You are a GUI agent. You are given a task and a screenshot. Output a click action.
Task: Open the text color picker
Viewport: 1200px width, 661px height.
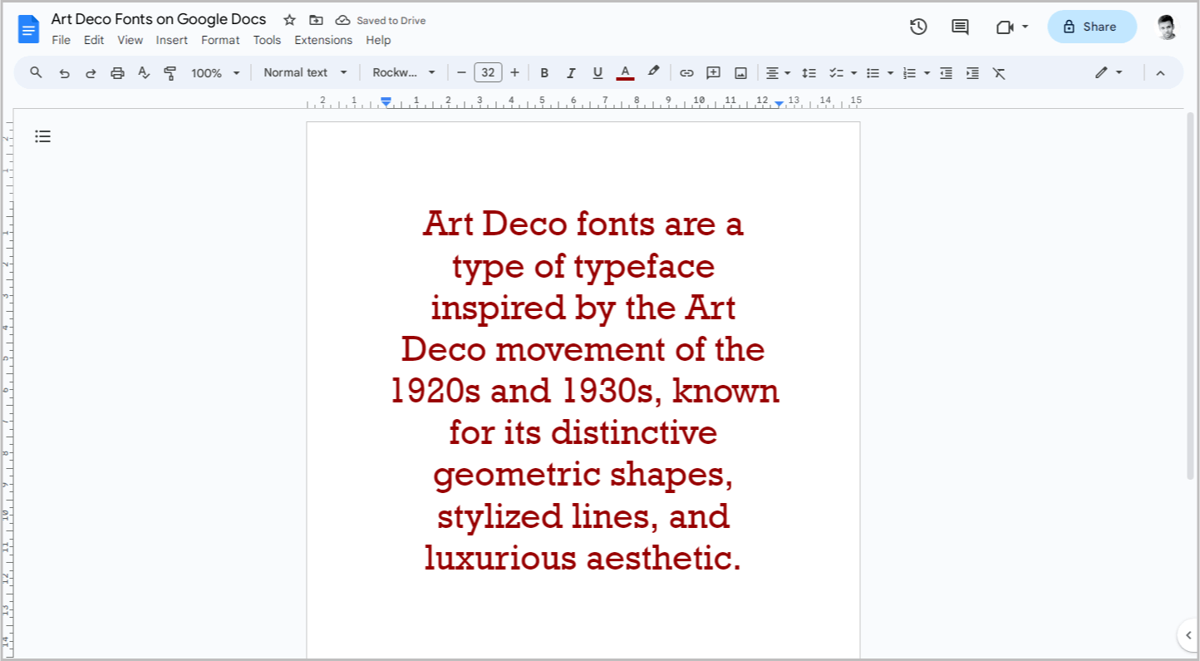coord(625,72)
